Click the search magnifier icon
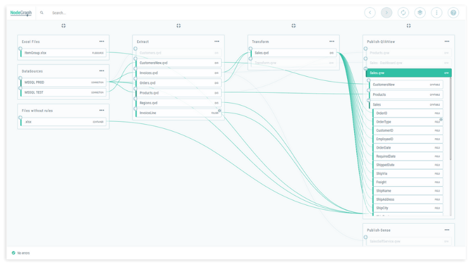Viewport: 473px width, 267px height. [x=41, y=12]
